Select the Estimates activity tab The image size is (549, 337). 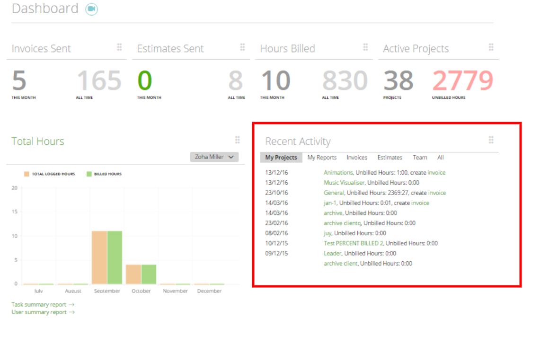[x=390, y=158]
